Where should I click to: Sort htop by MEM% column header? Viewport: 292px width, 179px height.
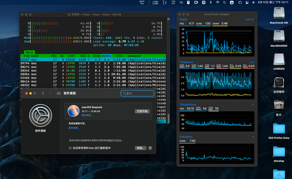[x=107, y=56]
